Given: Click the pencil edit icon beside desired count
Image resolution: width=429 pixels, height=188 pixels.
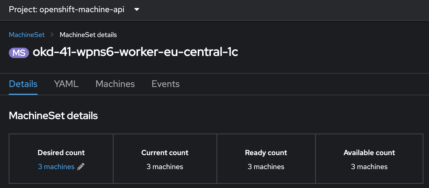Looking at the screenshot, I should point(81,167).
